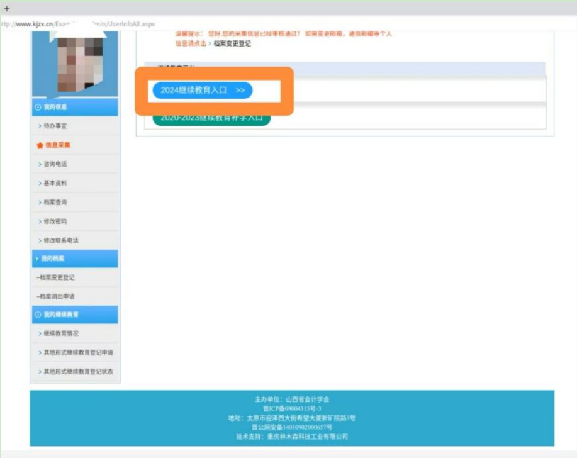Collapse the 我的继续教育 section header
This screenshot has height=458, width=577.
75,315
